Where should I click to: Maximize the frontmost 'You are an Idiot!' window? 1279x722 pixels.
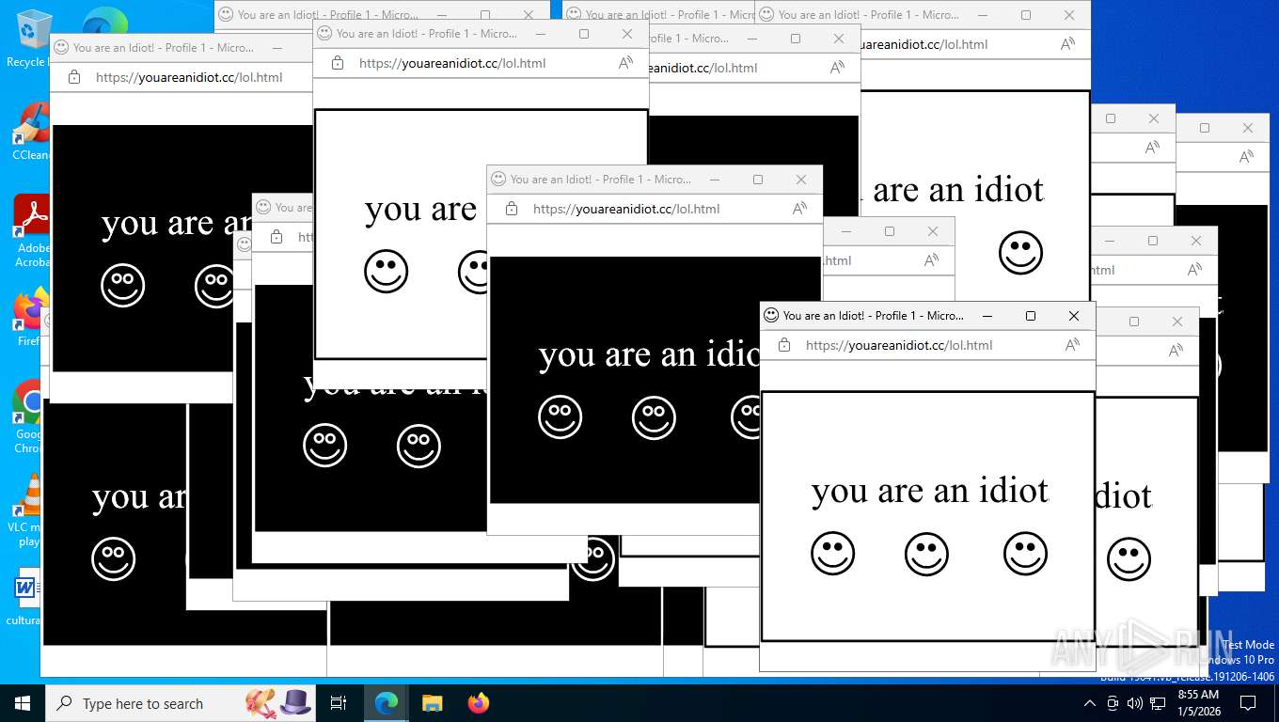(x=1031, y=316)
